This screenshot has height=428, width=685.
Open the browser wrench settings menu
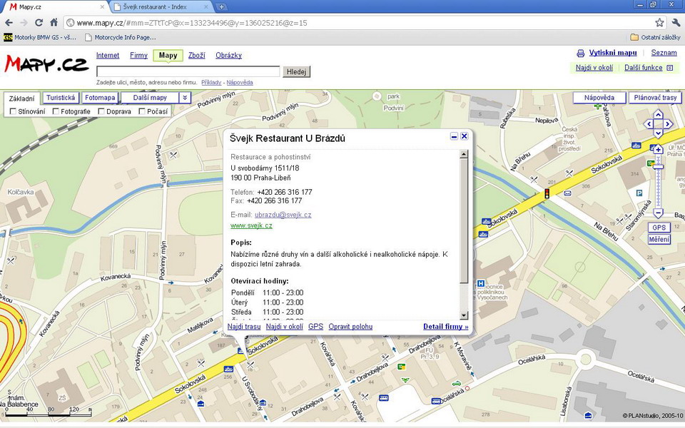tap(675, 23)
